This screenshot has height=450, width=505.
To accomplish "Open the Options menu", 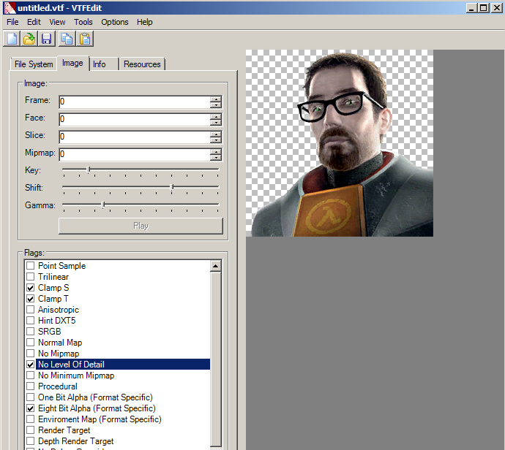I will pos(115,22).
